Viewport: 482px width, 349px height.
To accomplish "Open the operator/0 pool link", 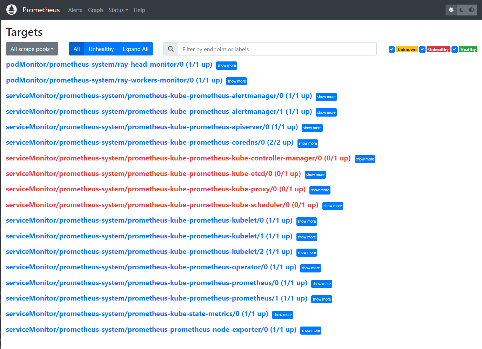I will (x=151, y=267).
